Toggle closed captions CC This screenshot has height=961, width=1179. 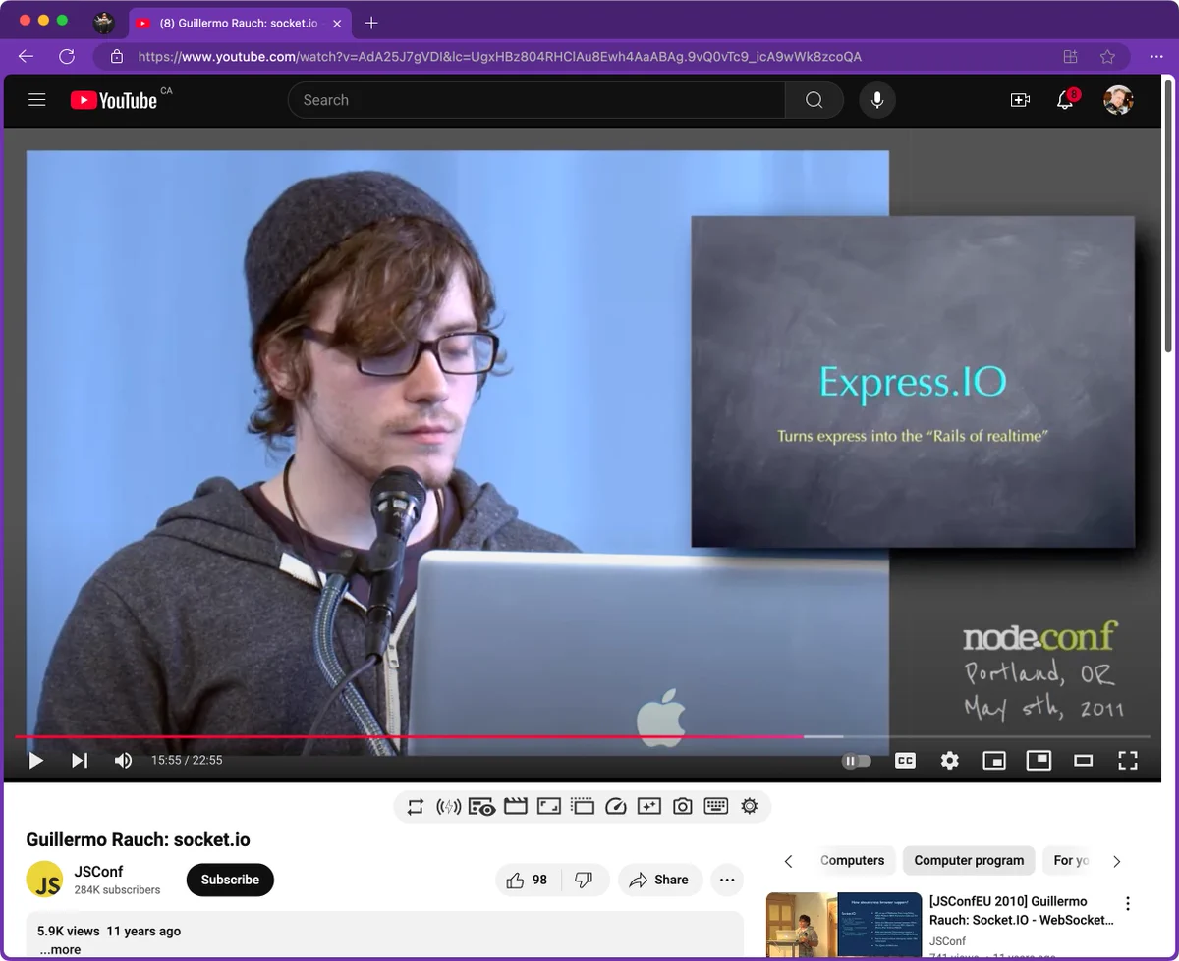[905, 760]
